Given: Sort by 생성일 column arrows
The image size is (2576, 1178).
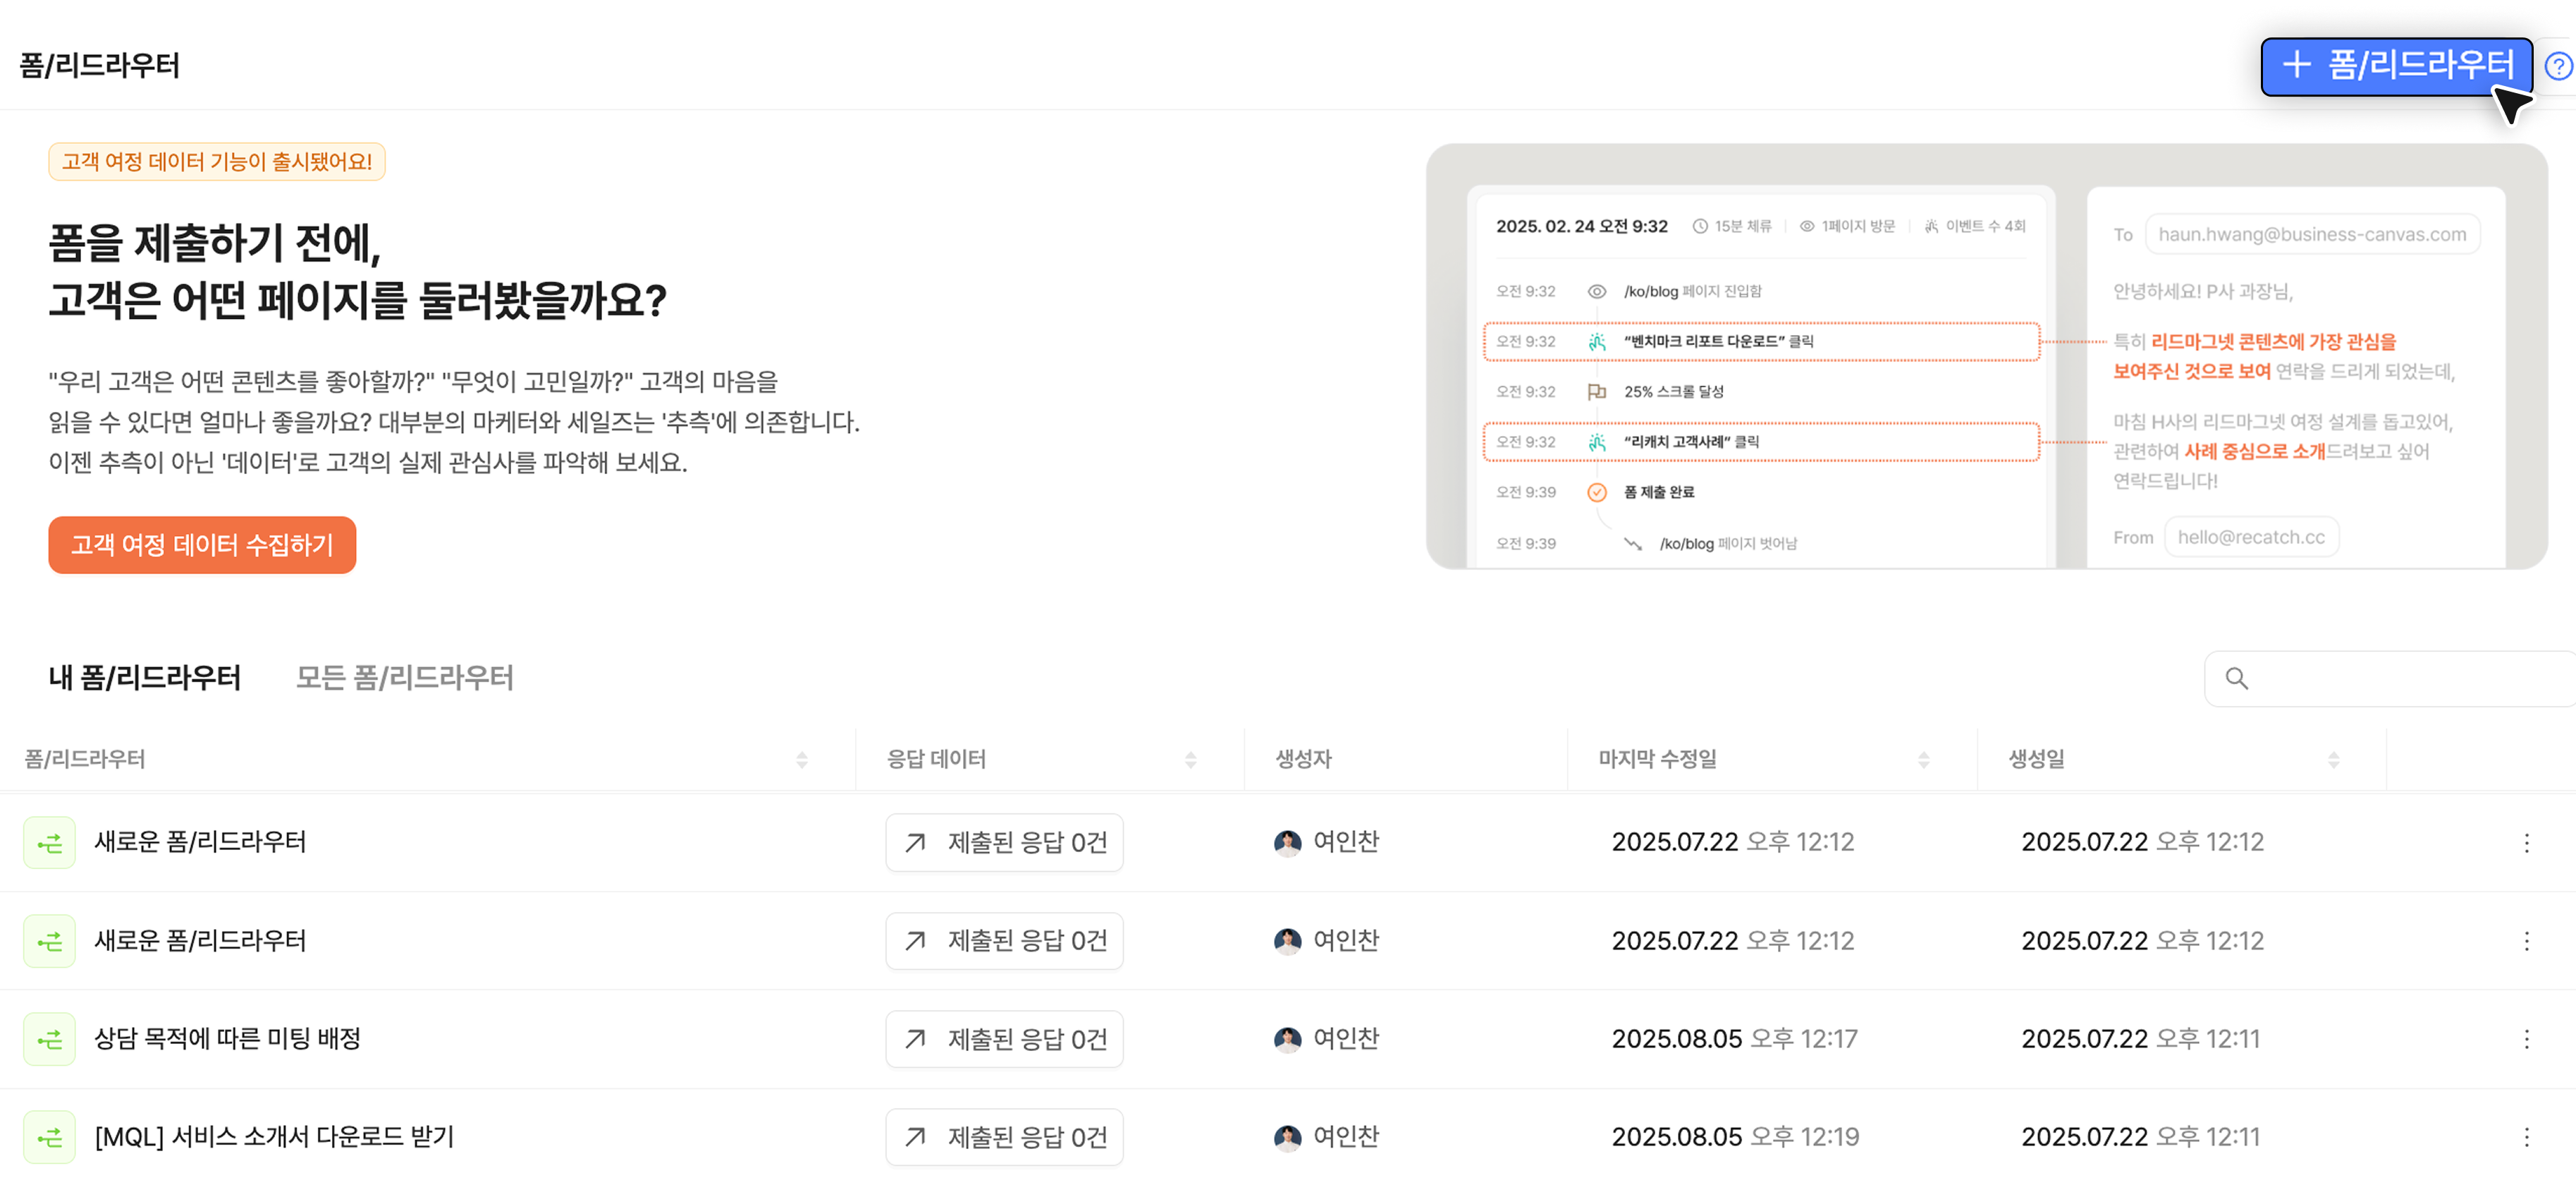Looking at the screenshot, I should pyautogui.click(x=2333, y=760).
